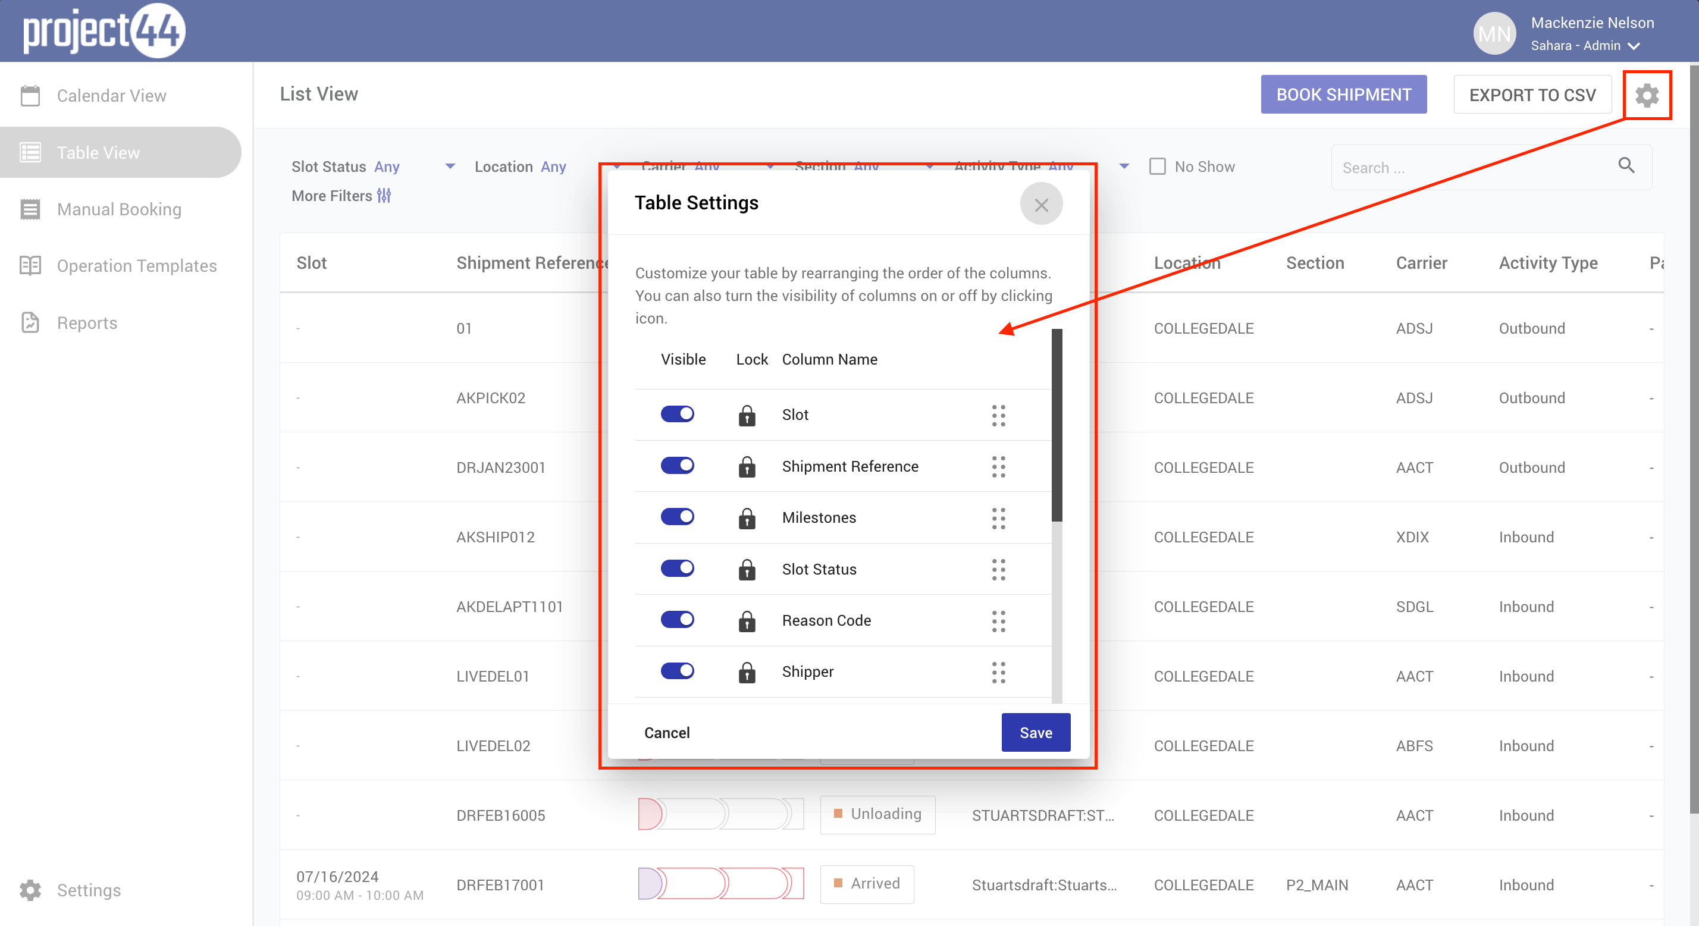Image resolution: width=1699 pixels, height=926 pixels.
Task: Click the Slot column header in table
Action: coord(311,262)
